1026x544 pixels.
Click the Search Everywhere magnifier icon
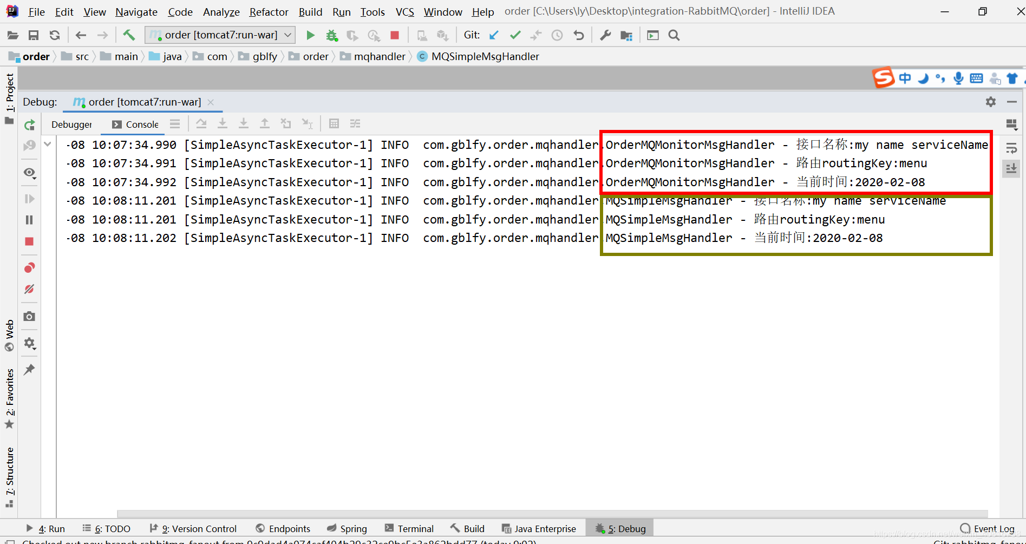674,35
